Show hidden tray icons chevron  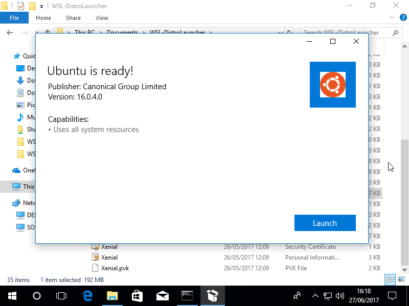315,296
